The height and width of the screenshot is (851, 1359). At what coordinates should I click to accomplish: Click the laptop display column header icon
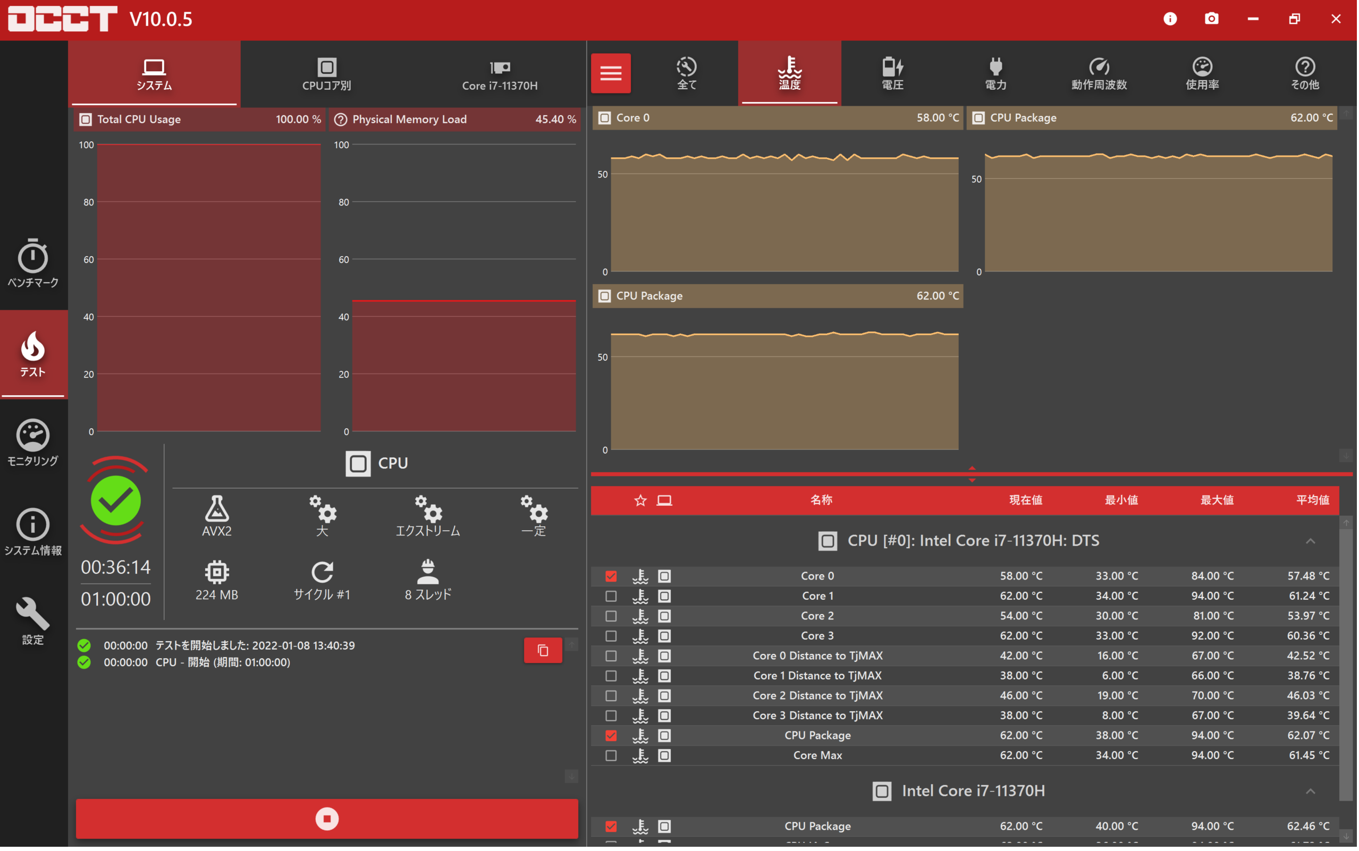tap(665, 501)
